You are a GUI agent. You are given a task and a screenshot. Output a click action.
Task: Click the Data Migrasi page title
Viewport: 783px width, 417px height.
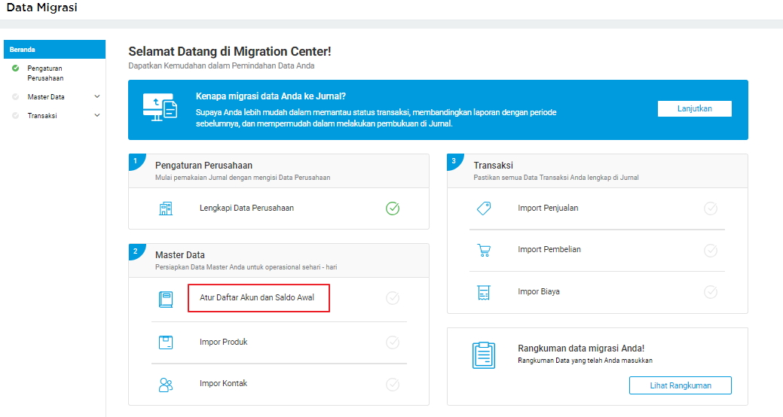pos(42,8)
